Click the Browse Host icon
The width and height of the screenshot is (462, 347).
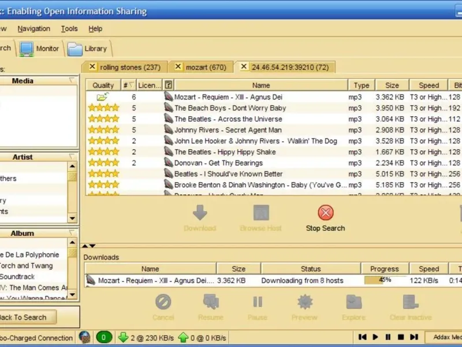pos(261,213)
